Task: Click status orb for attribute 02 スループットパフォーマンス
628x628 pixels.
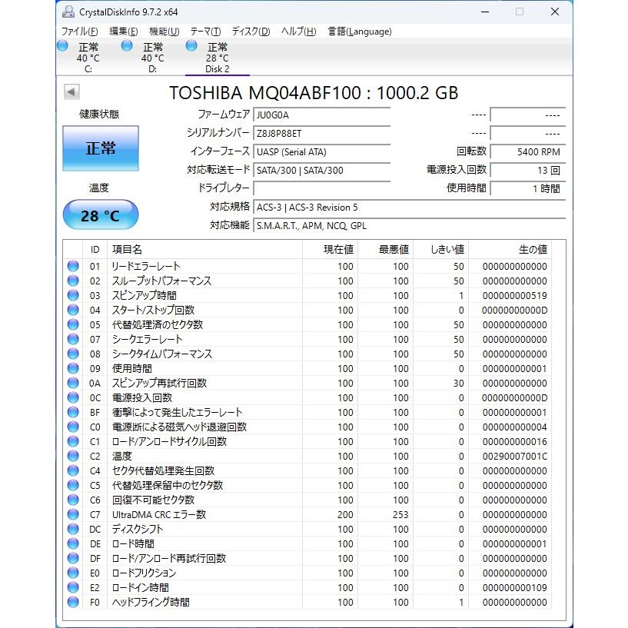Action: tap(73, 281)
